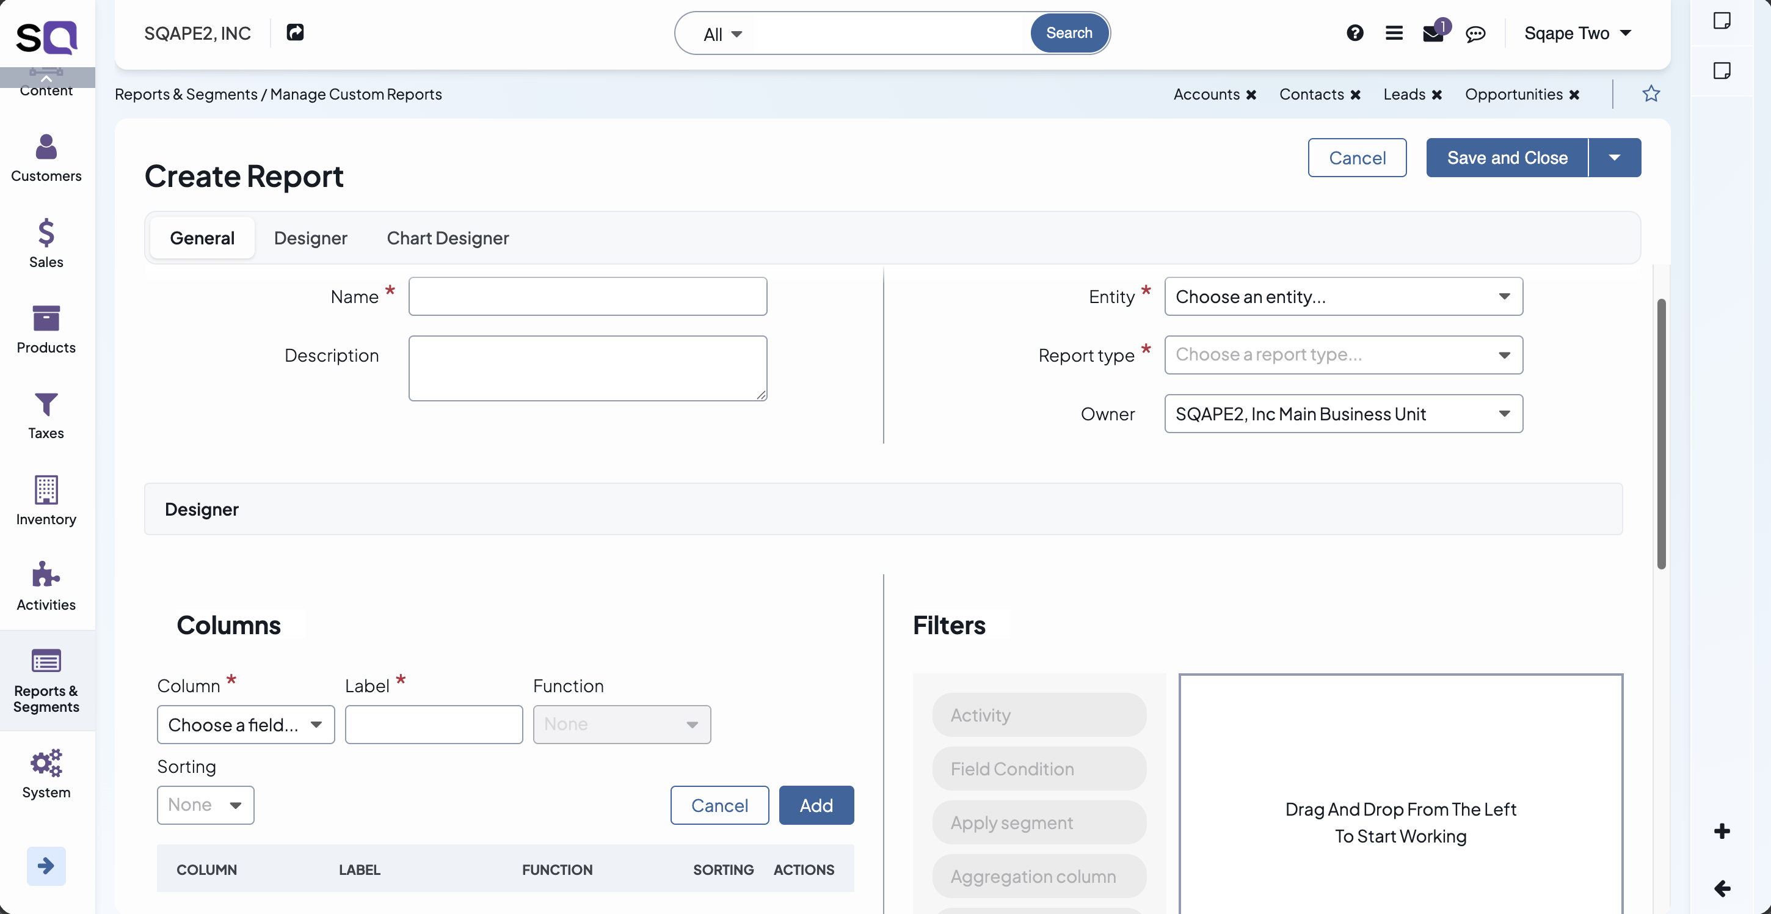Screen dimensions: 1771x914
Task: Expand the Choose an entity dropdown
Action: click(x=1343, y=296)
